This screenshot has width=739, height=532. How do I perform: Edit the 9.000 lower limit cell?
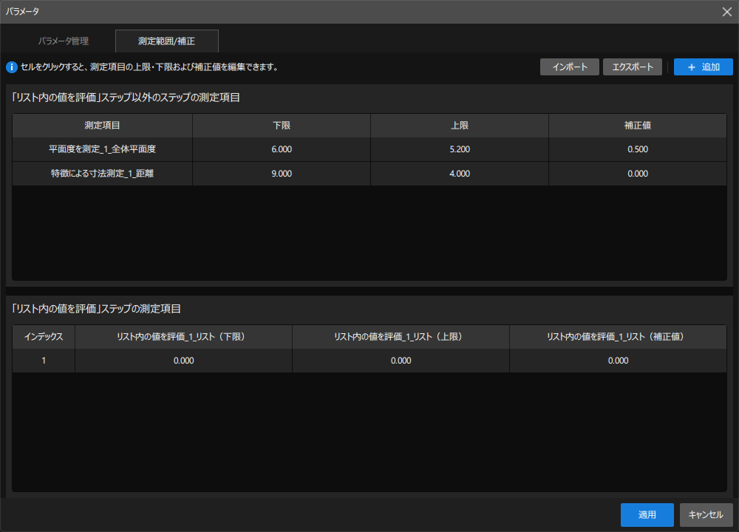click(x=282, y=174)
